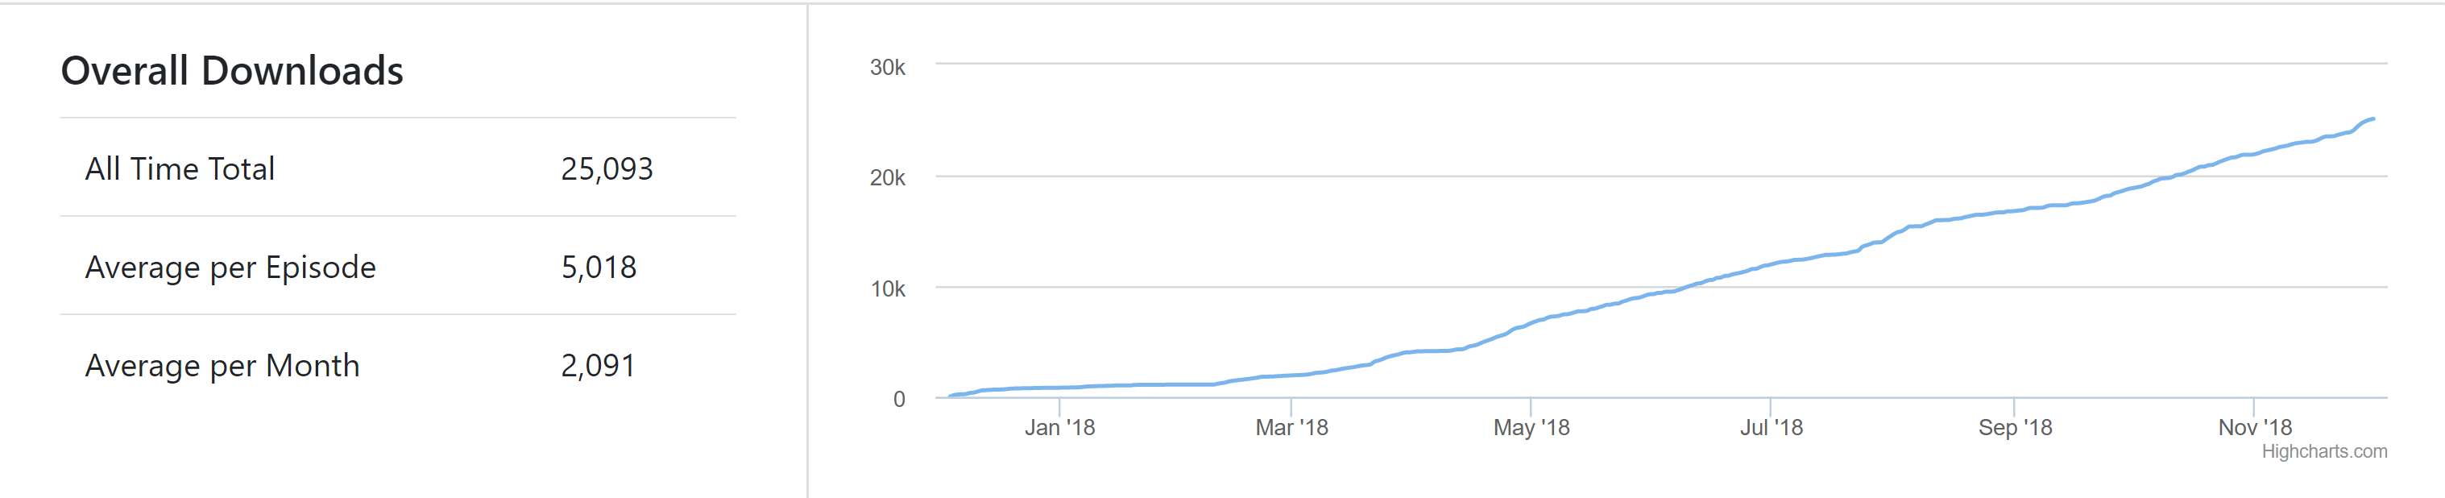Select the Average per Episode label
This screenshot has height=498, width=2445.
230,268
